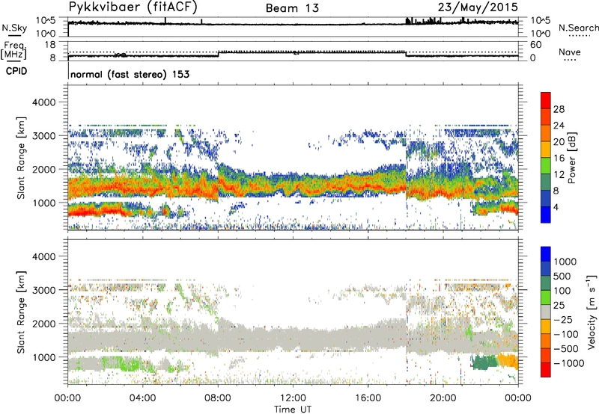Screen dimensions: 599x414
Task: Click "3000" on the velocity panel range axis
Action: point(43,290)
